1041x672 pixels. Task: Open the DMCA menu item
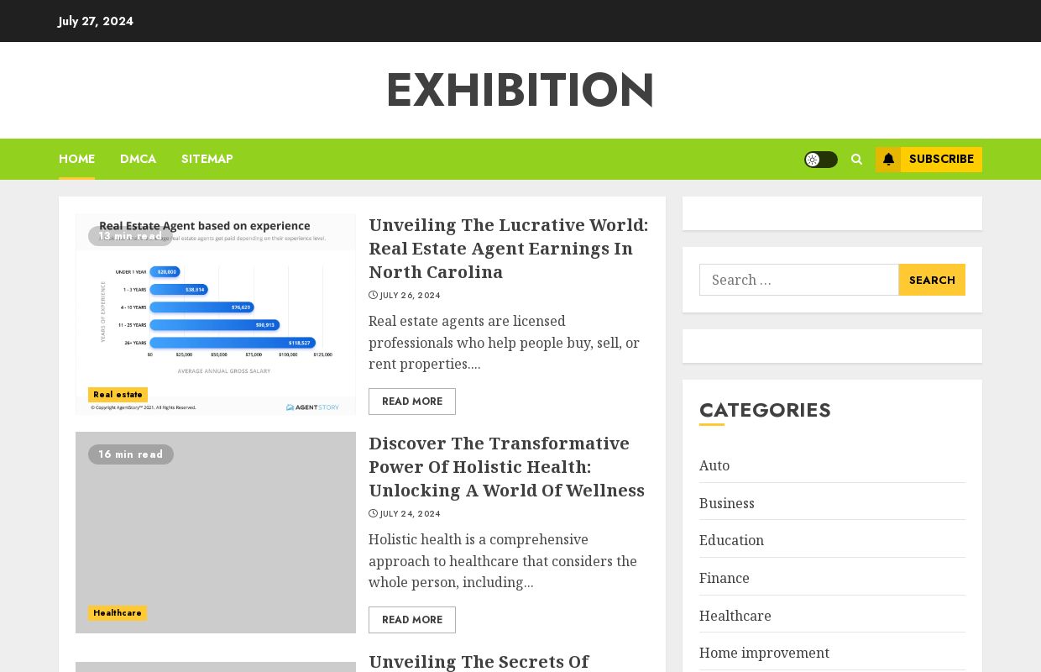pyautogui.click(x=138, y=159)
